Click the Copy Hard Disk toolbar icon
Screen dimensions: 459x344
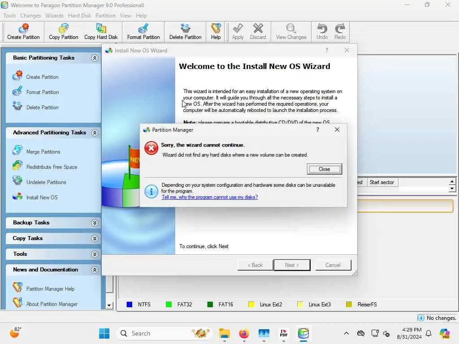pyautogui.click(x=101, y=32)
